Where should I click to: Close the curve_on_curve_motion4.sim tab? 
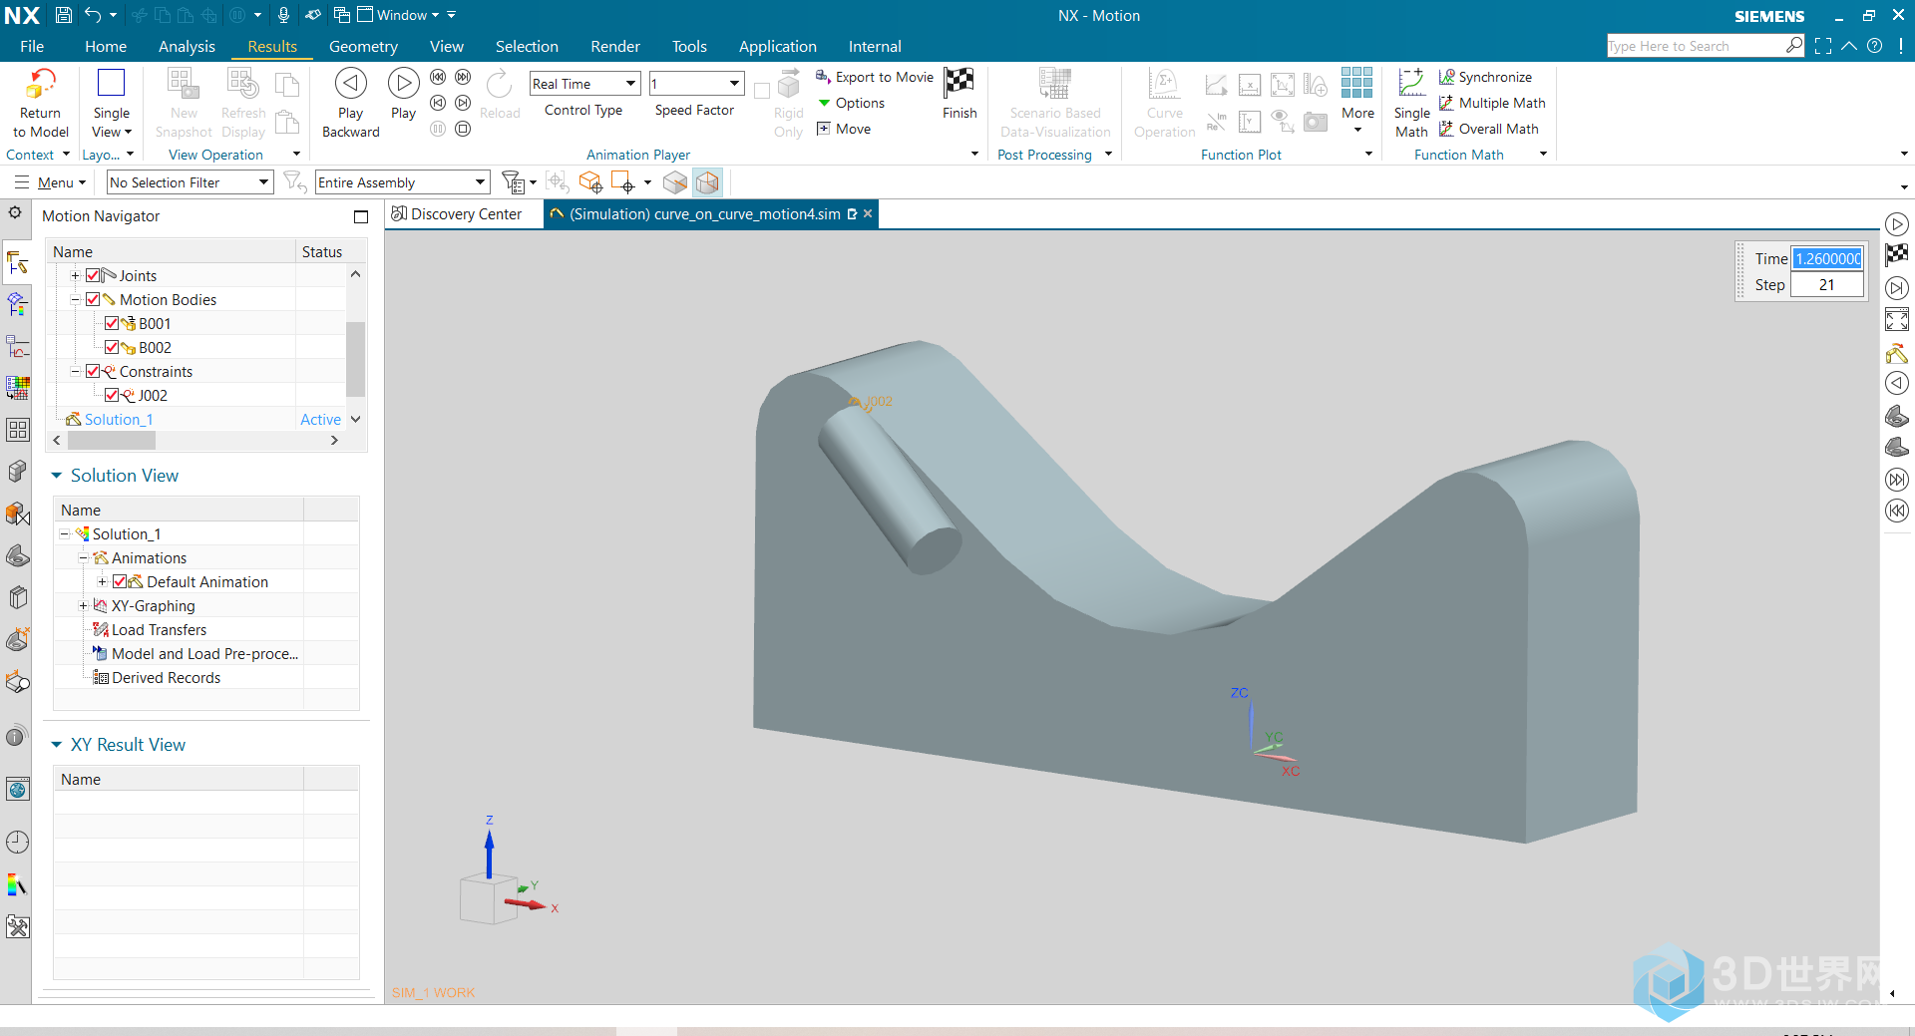coord(868,213)
